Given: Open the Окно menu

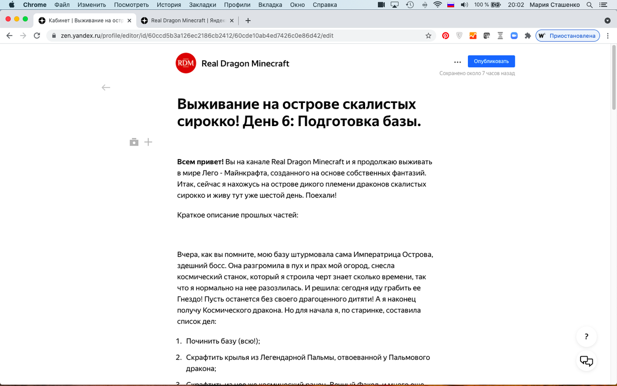Looking at the screenshot, I should [297, 5].
